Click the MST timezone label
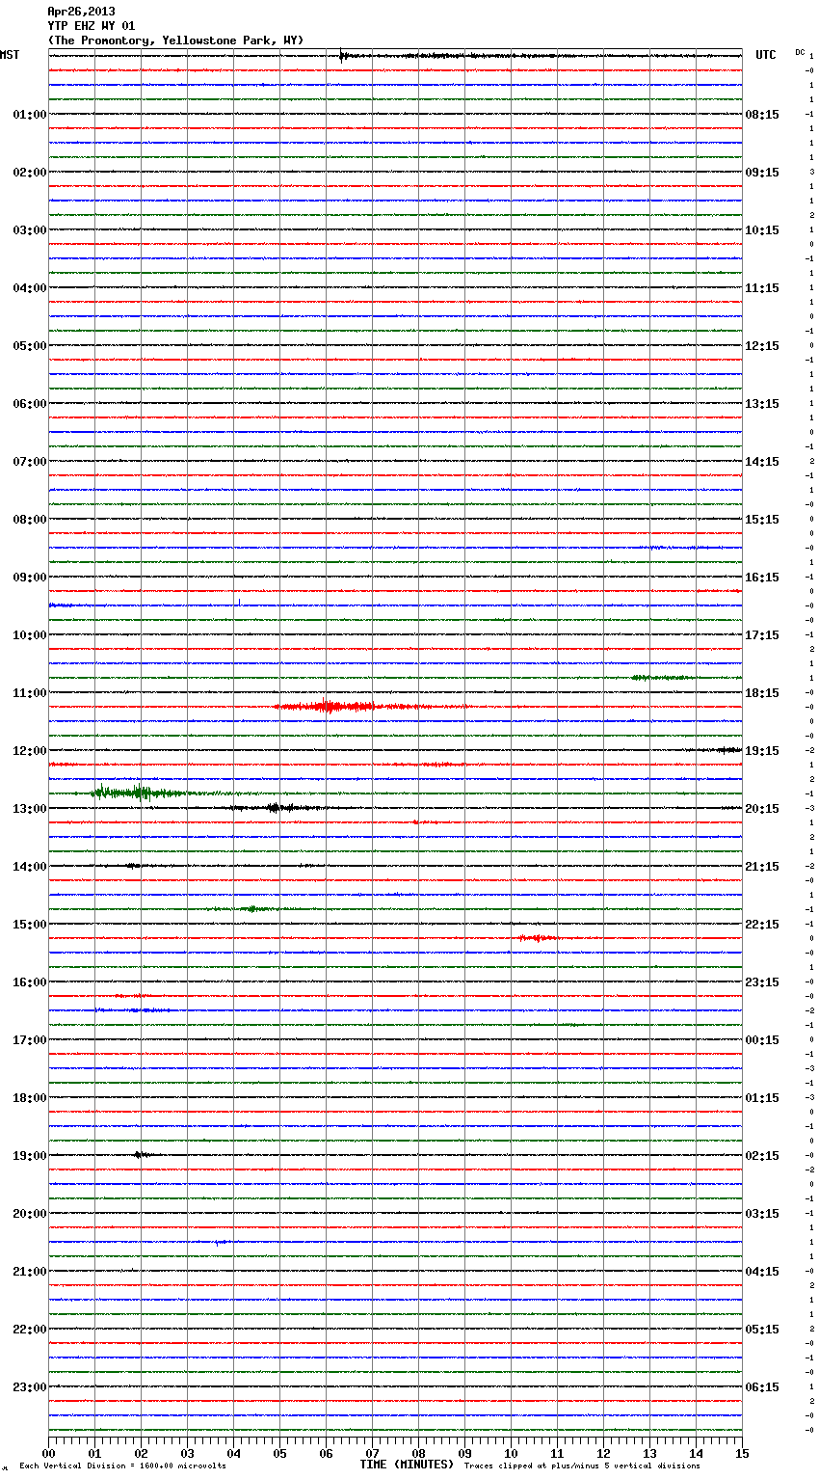Screen dimensions: 819x1479 [x=10, y=55]
